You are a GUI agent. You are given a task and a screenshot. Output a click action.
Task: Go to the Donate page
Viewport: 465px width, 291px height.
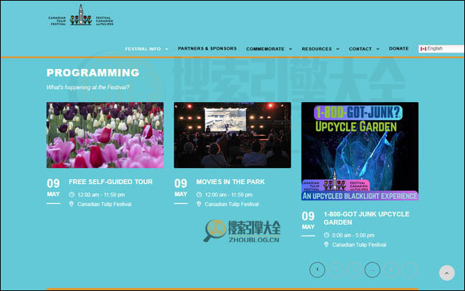[x=399, y=48]
